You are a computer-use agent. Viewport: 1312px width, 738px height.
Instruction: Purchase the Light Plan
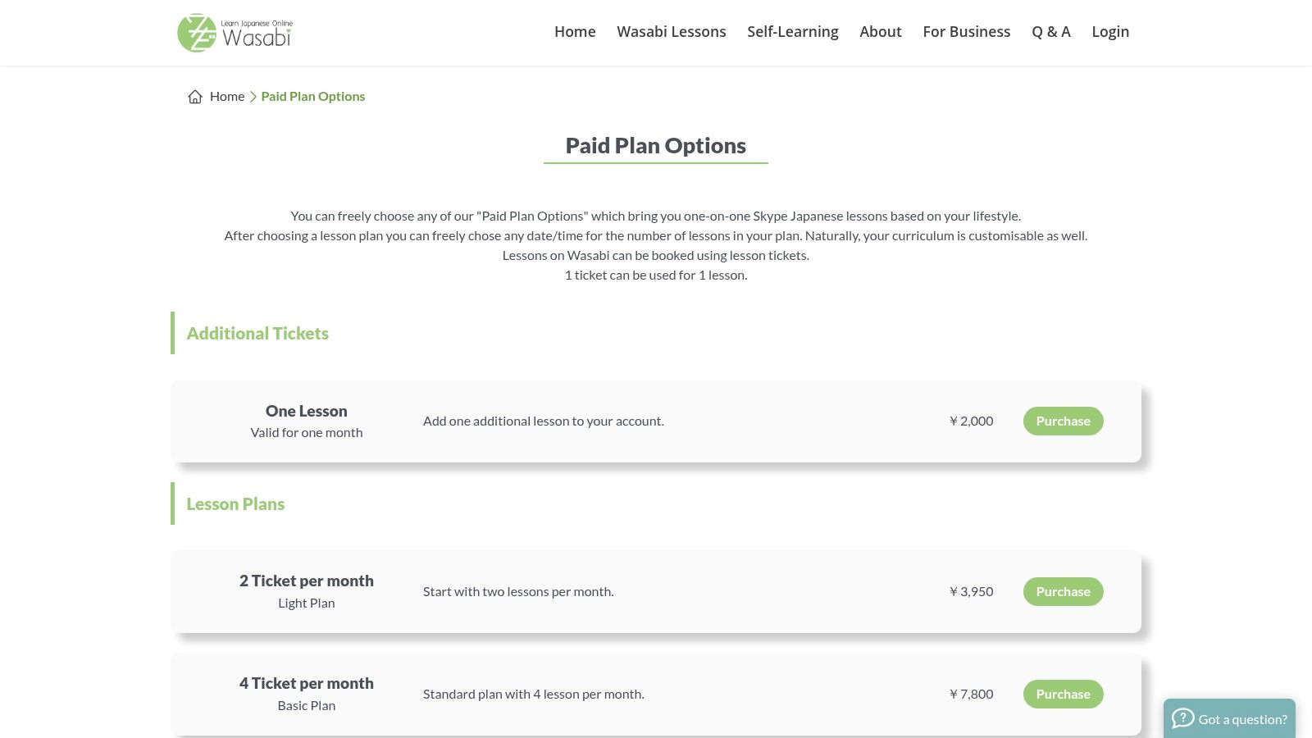pos(1063,592)
